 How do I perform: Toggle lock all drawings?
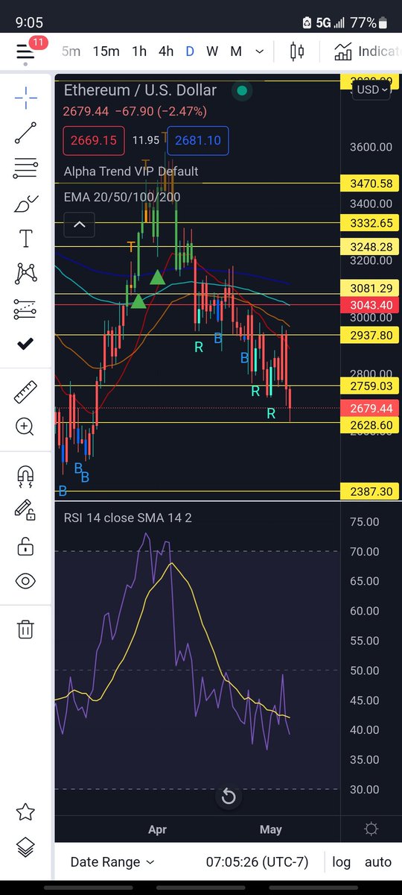(x=25, y=546)
